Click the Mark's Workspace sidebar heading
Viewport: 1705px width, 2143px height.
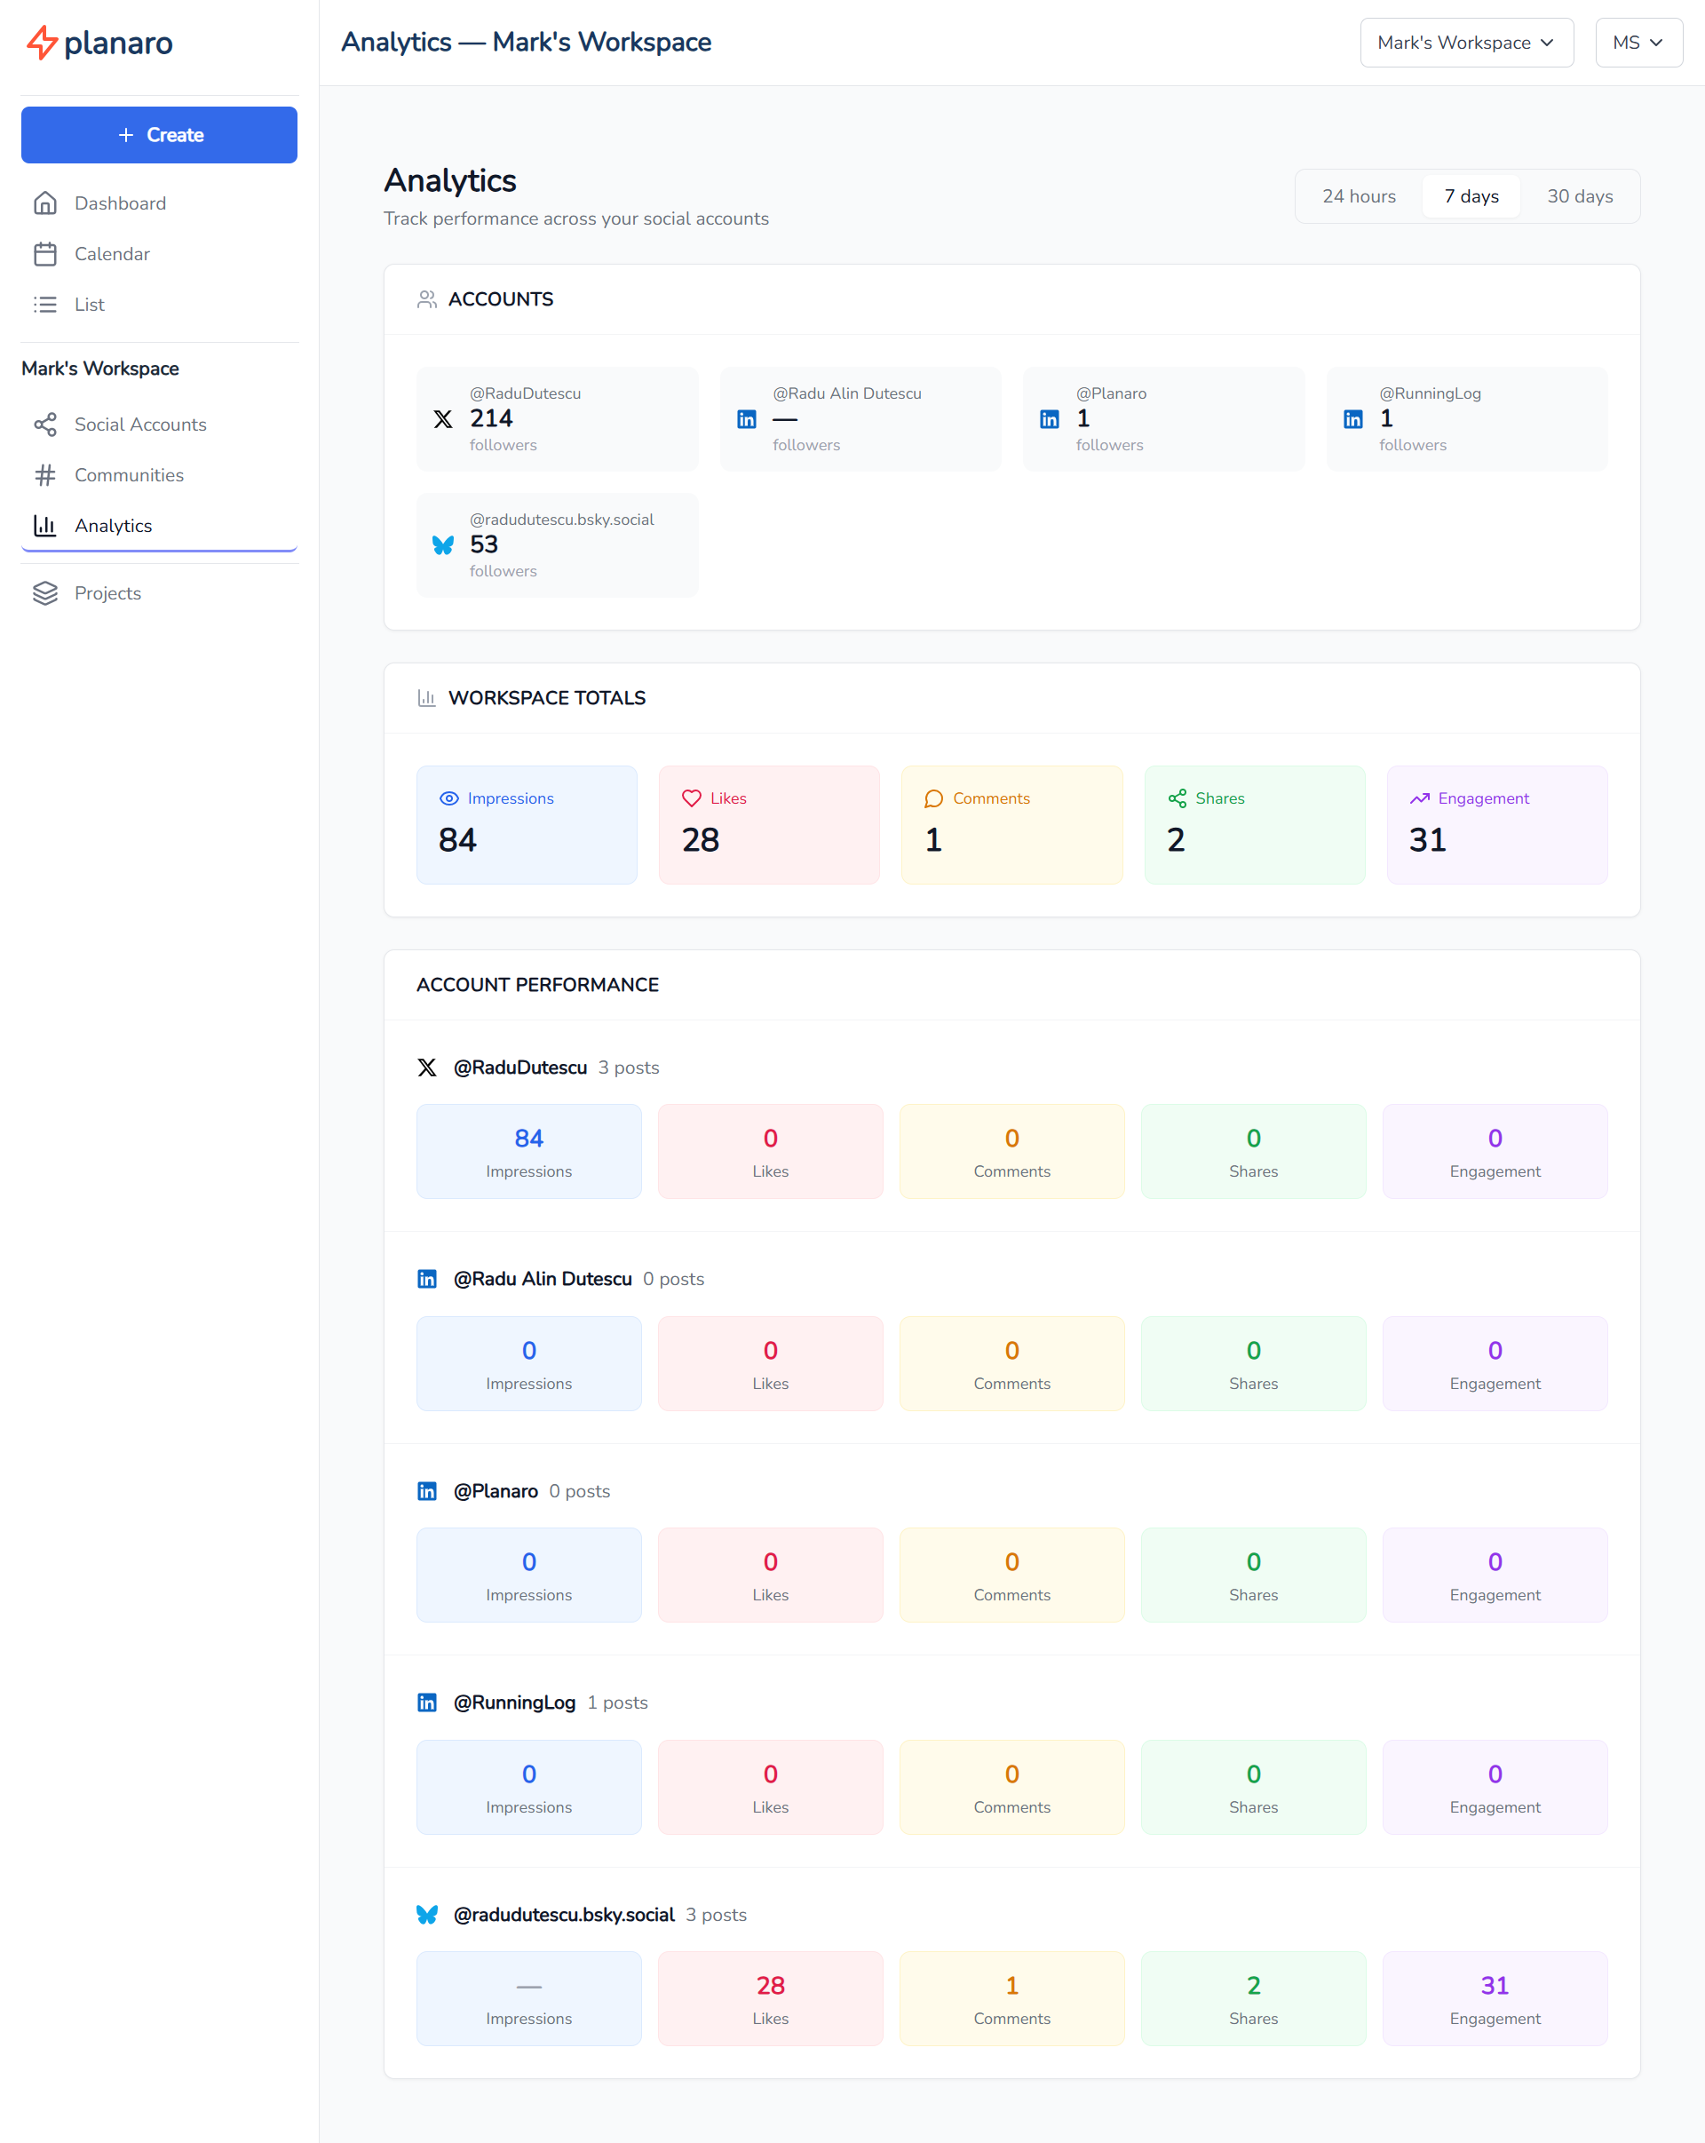pyautogui.click(x=100, y=369)
